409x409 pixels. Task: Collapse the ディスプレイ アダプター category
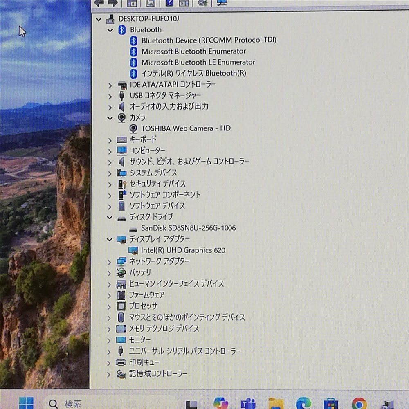click(x=109, y=239)
